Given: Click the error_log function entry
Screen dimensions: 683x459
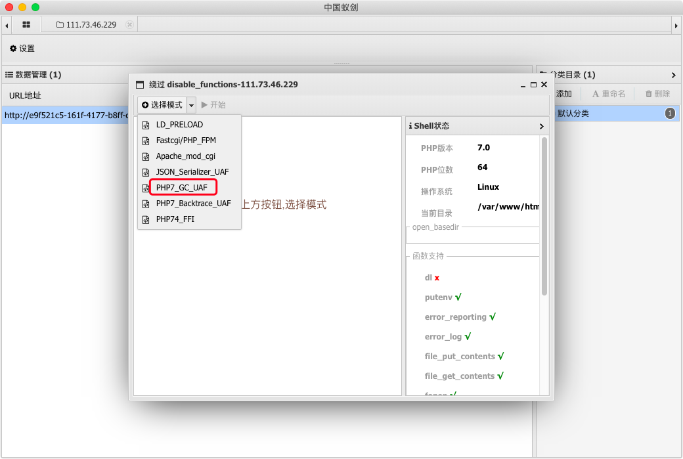Looking at the screenshot, I should [x=448, y=337].
